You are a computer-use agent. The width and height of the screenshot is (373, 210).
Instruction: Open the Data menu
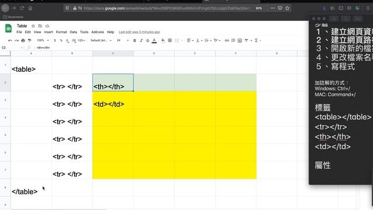[73, 32]
